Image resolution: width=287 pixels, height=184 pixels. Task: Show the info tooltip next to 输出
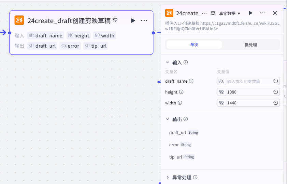point(186,119)
